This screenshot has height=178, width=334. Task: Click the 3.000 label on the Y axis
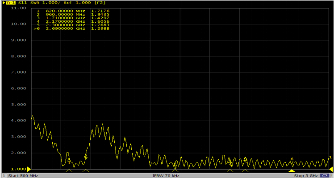(x=18, y=137)
